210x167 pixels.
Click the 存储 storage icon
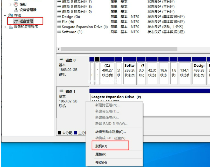(x=11, y=16)
